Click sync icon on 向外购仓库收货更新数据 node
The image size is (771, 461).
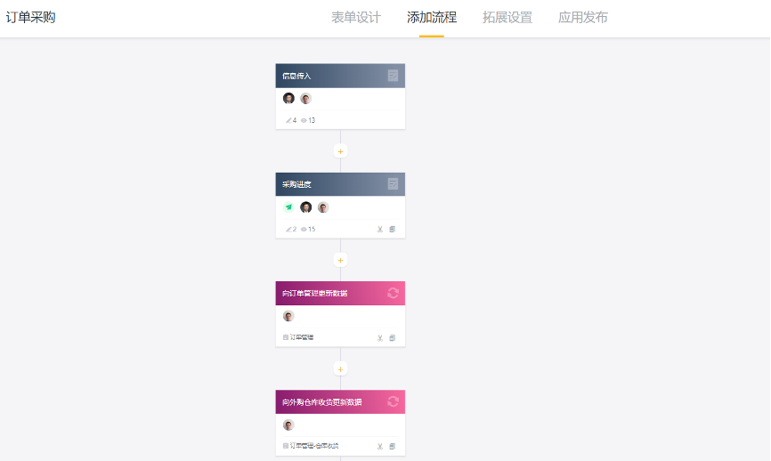click(x=393, y=401)
